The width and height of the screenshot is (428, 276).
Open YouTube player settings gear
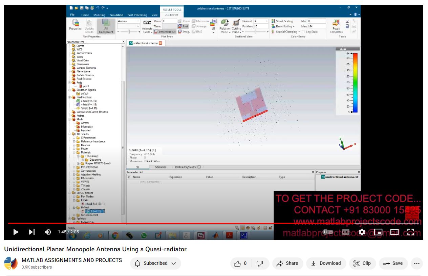(x=362, y=232)
